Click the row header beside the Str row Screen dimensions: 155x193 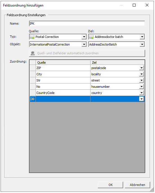point(33,80)
